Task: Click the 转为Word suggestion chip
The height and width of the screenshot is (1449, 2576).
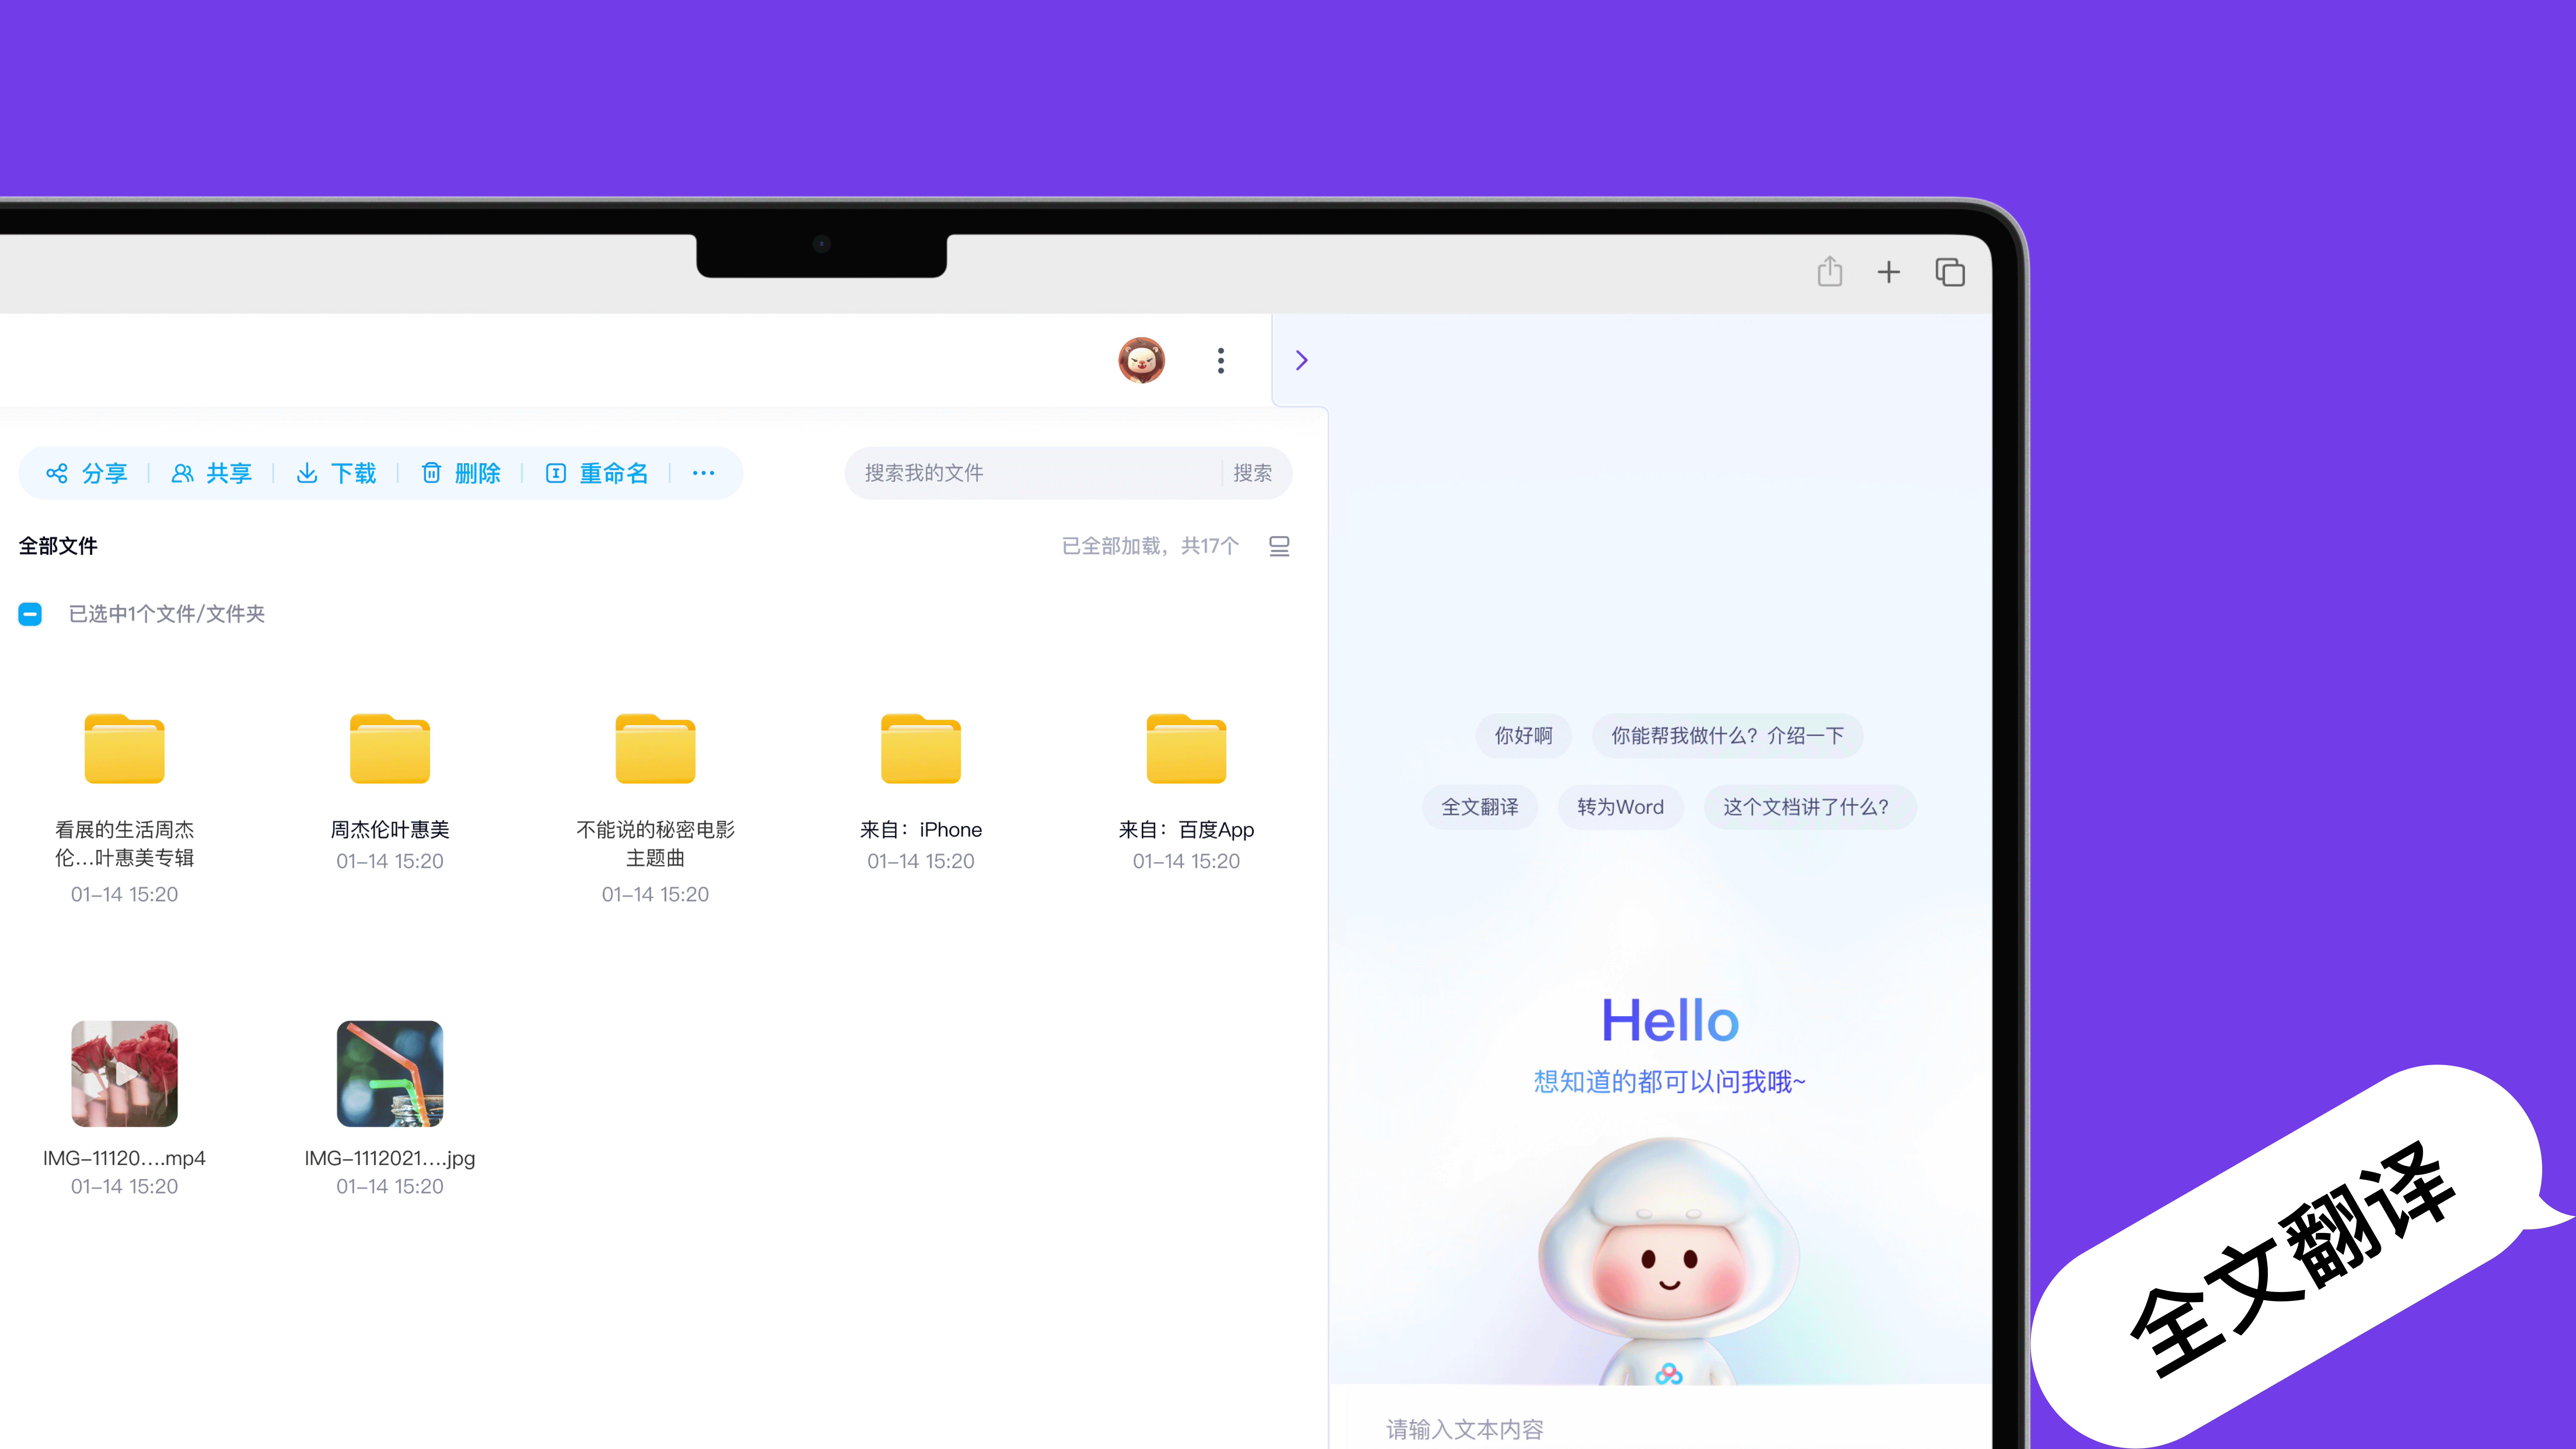Action: pyautogui.click(x=1620, y=807)
